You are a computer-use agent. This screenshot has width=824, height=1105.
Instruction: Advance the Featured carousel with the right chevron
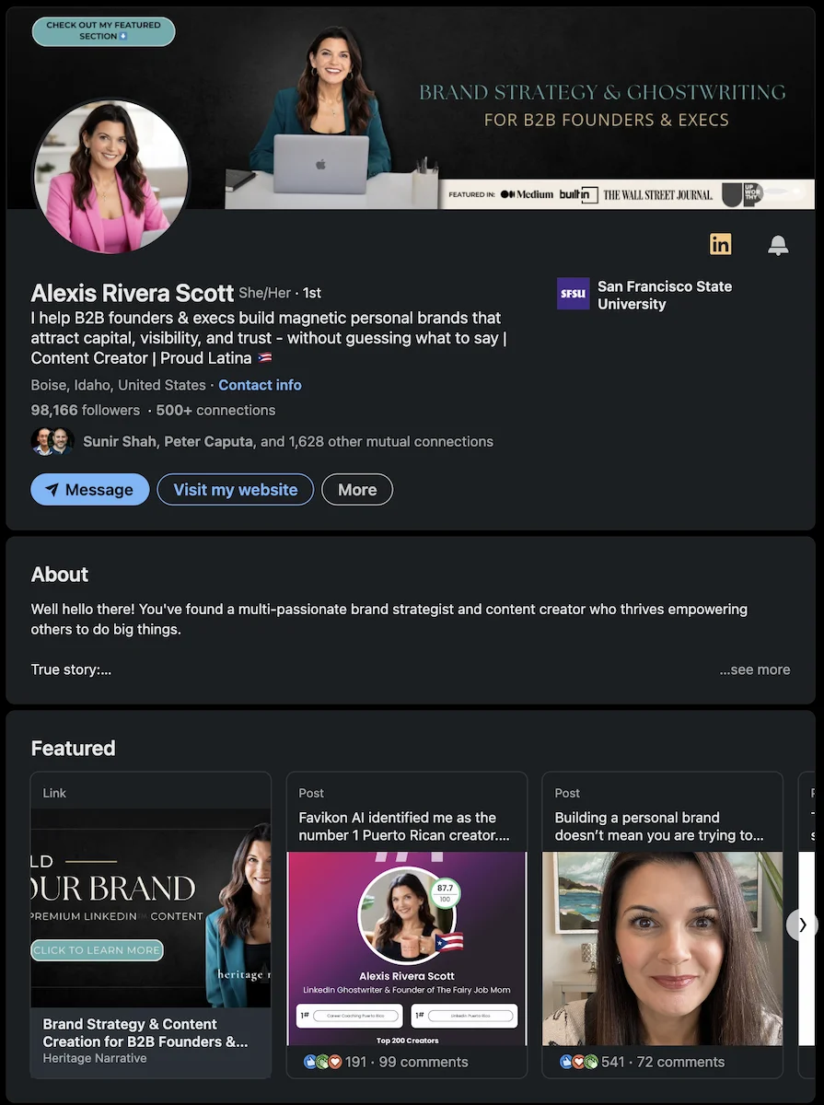point(802,925)
